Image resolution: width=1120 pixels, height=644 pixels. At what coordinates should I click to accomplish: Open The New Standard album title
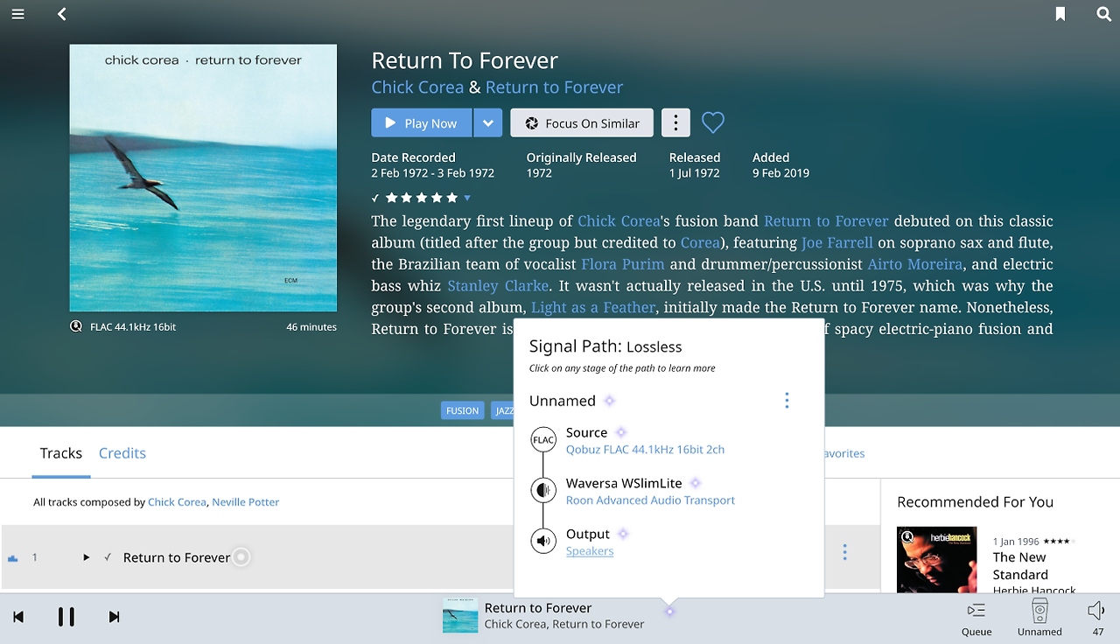pos(1020,566)
